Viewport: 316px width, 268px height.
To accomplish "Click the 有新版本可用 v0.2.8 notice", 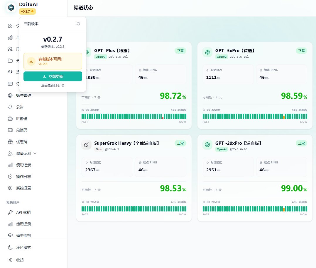I will point(53,61).
